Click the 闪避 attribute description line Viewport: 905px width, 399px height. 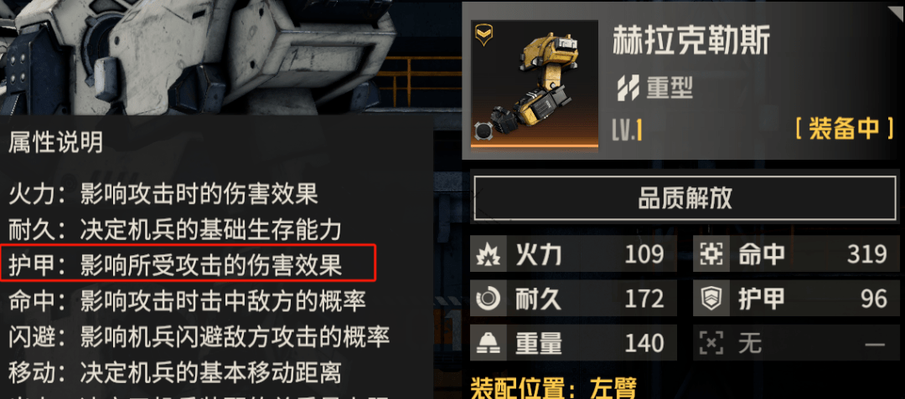199,337
